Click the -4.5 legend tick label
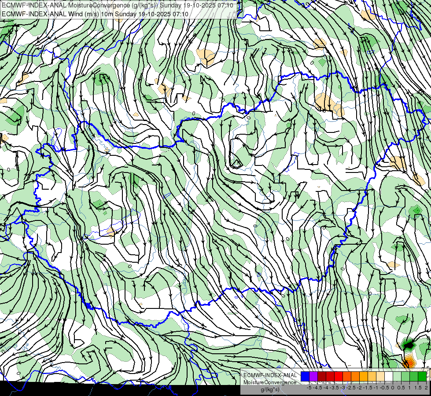 pos(318,388)
